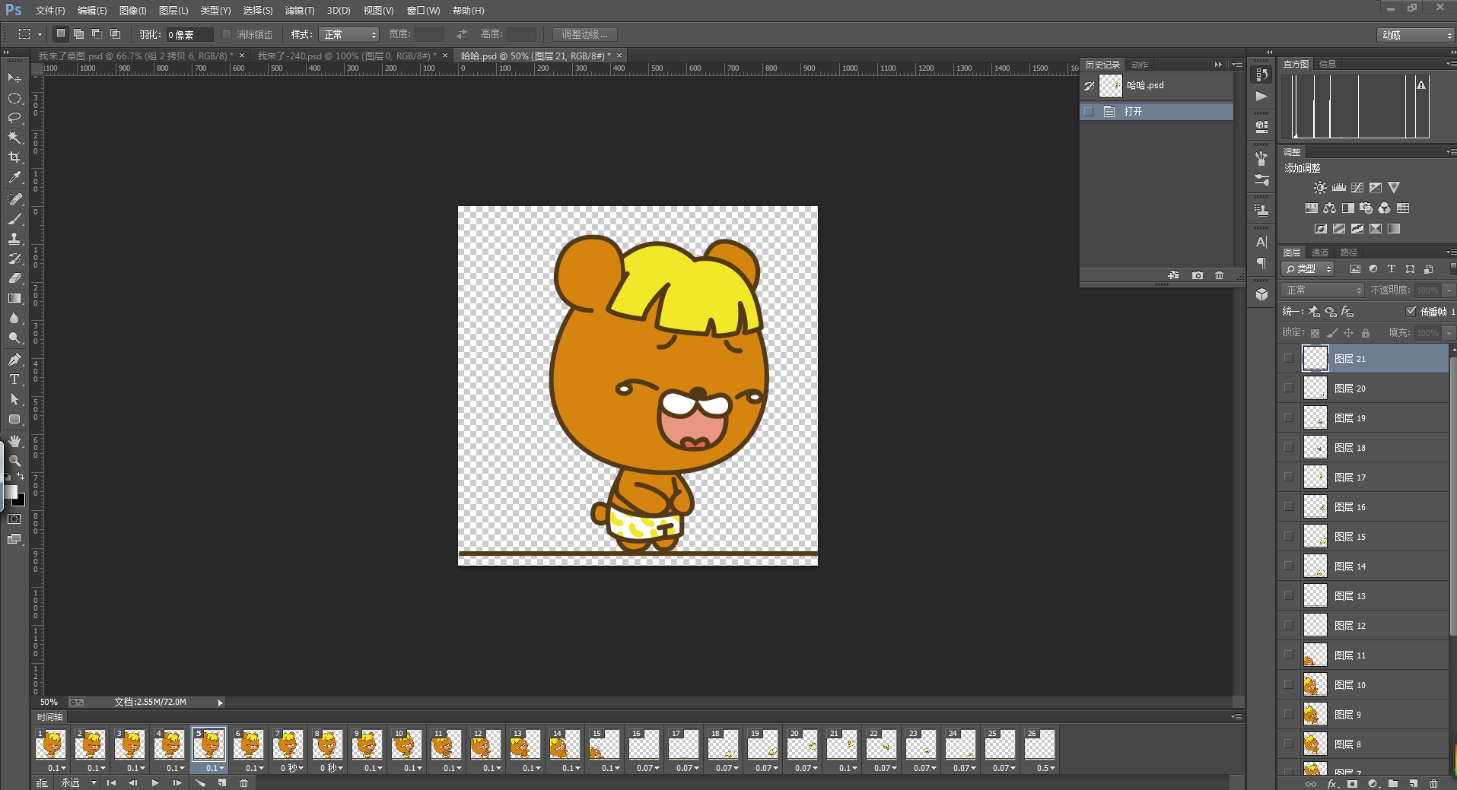Open the 动感 workspace dropdown
1457x790 pixels.
tap(1415, 35)
